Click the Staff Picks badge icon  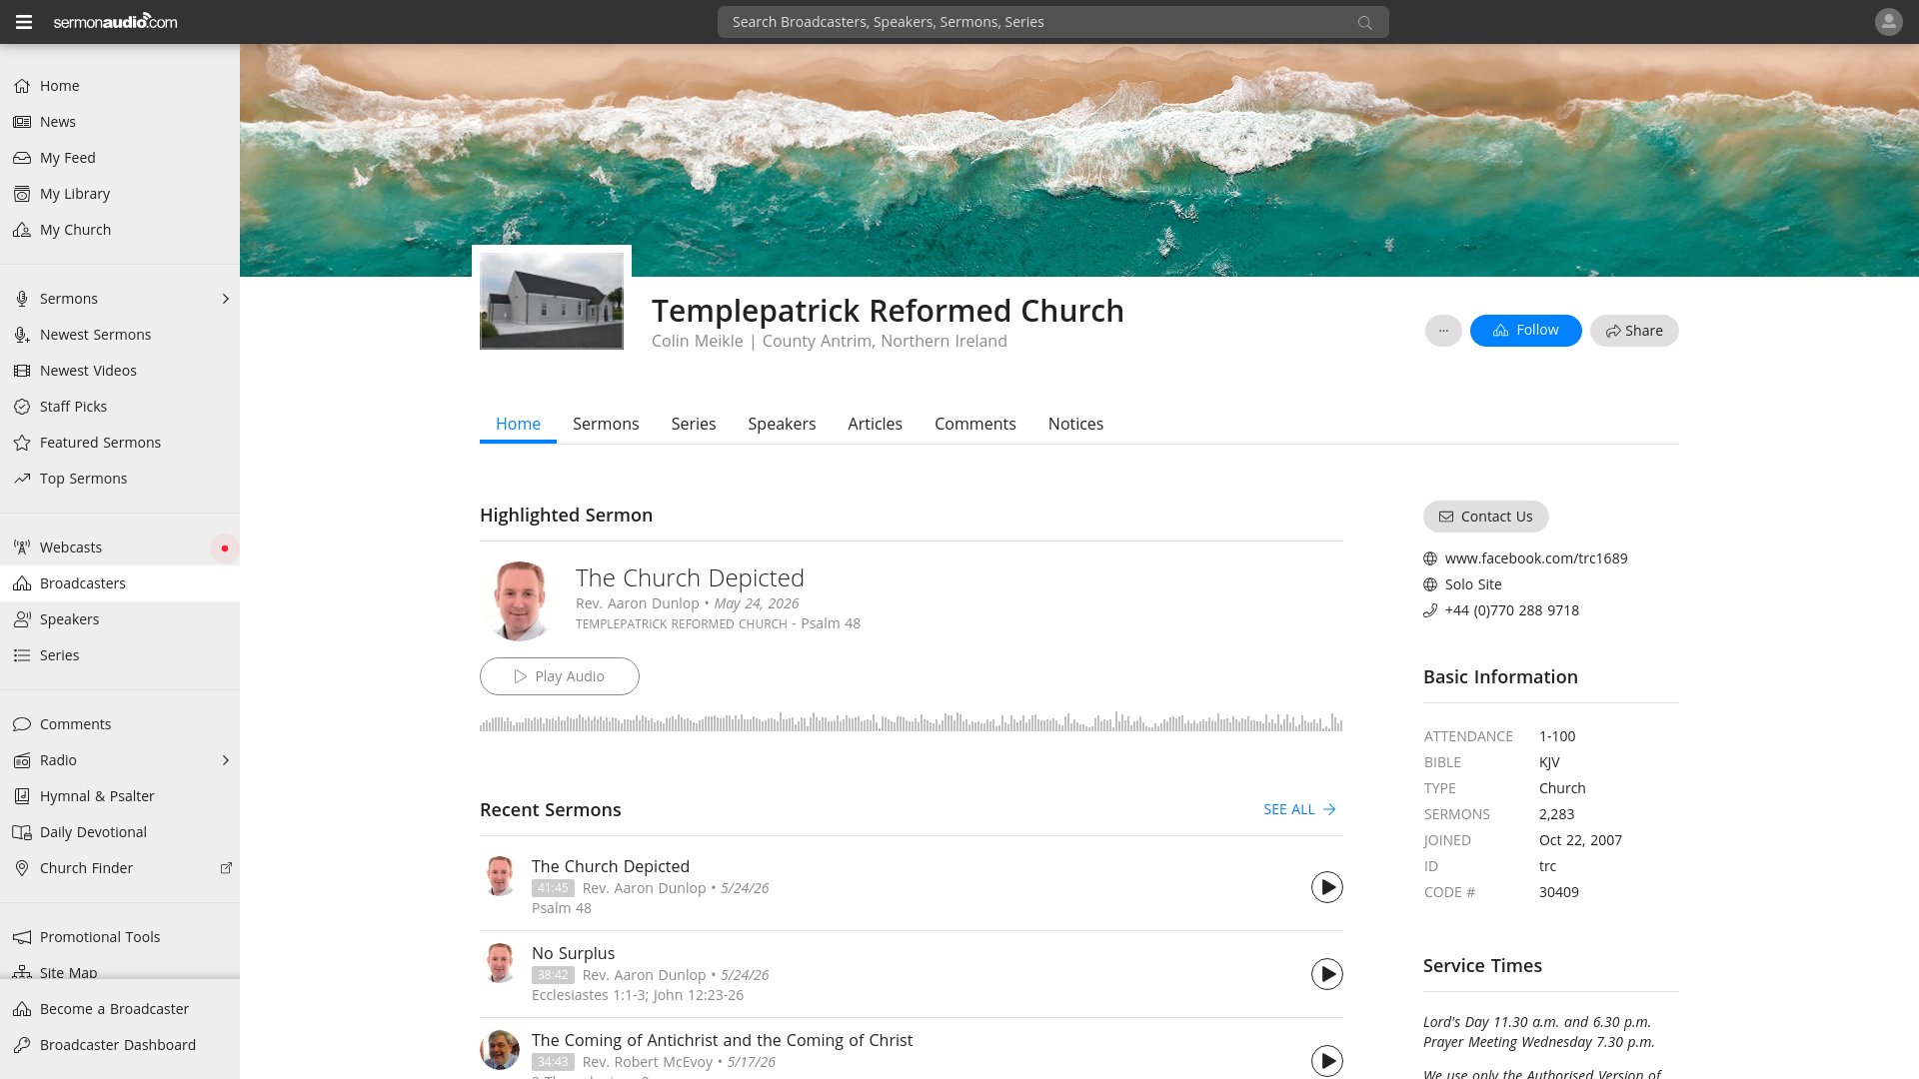pos(22,407)
